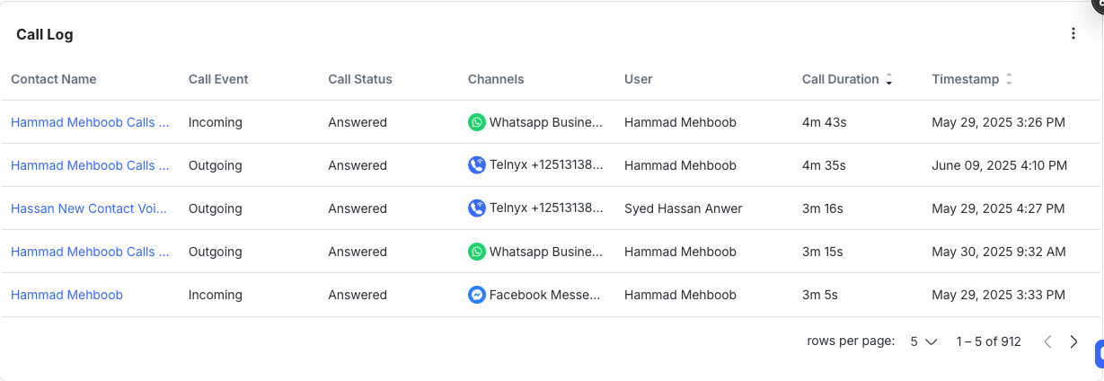
Task: Click the Telnyx icon in Syed Hassan Anwer's row
Action: (x=476, y=208)
